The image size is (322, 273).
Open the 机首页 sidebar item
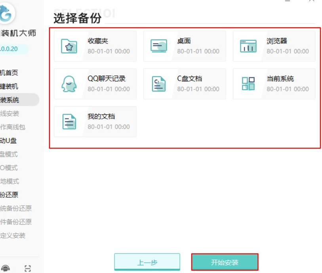pyautogui.click(x=10, y=73)
